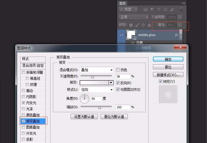Click the lock transparent pixels icon
207x143 pixels.
(x=131, y=25)
